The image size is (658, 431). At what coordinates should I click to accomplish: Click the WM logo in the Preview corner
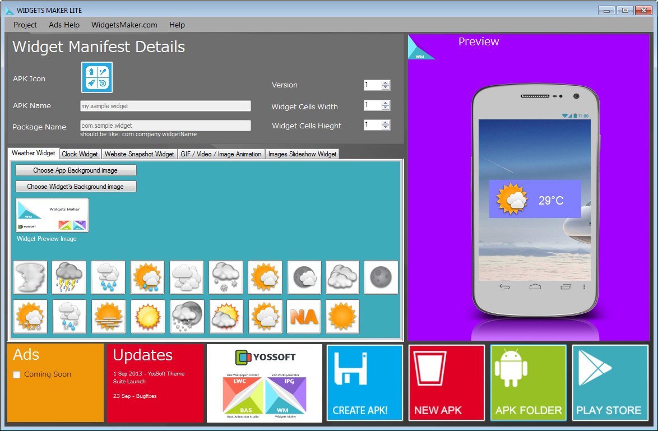[x=420, y=48]
